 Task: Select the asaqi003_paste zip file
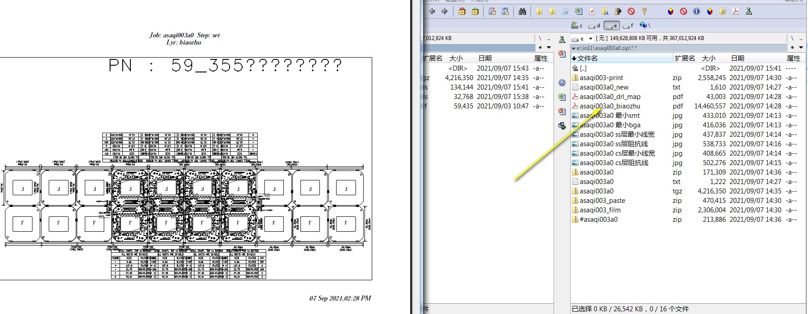pyautogui.click(x=688, y=201)
